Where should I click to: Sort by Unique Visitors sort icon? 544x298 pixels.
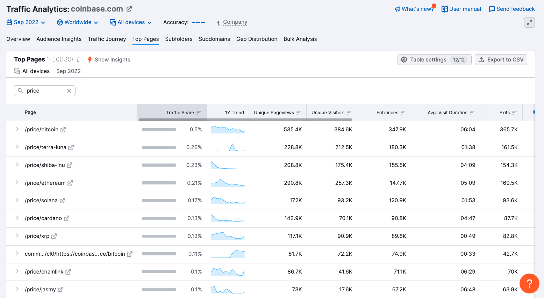point(349,112)
